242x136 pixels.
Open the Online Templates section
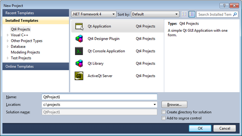point(36,66)
